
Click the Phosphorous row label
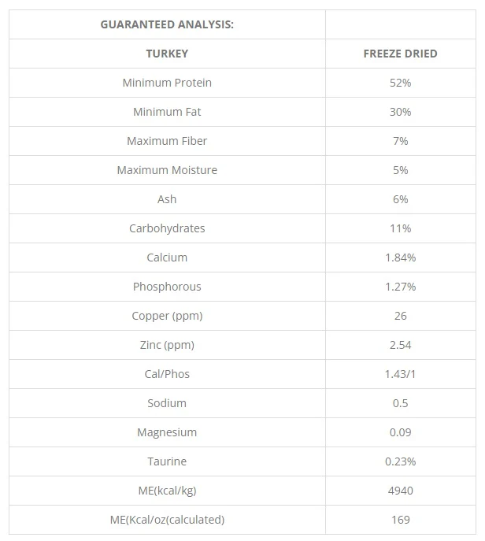167,287
